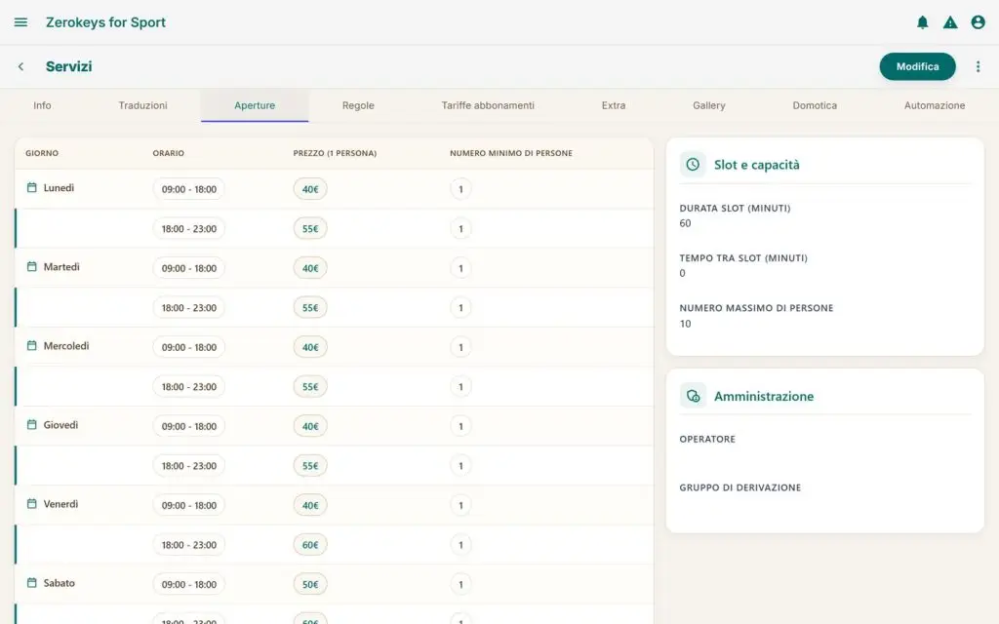Select Lunedì 09:00 - 18:00 time chip
This screenshot has width=999, height=624.
coord(188,189)
